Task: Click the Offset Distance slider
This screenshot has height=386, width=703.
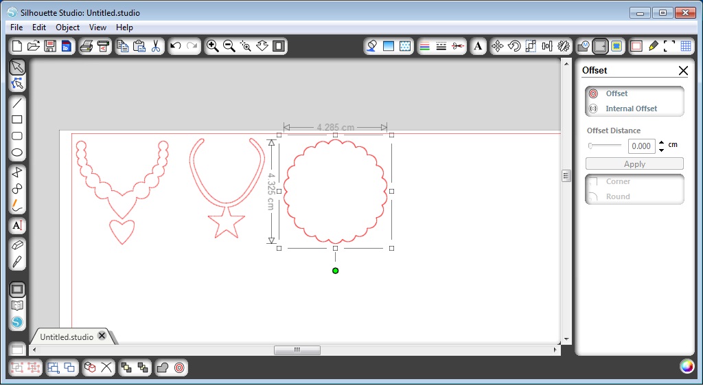Action: click(605, 146)
